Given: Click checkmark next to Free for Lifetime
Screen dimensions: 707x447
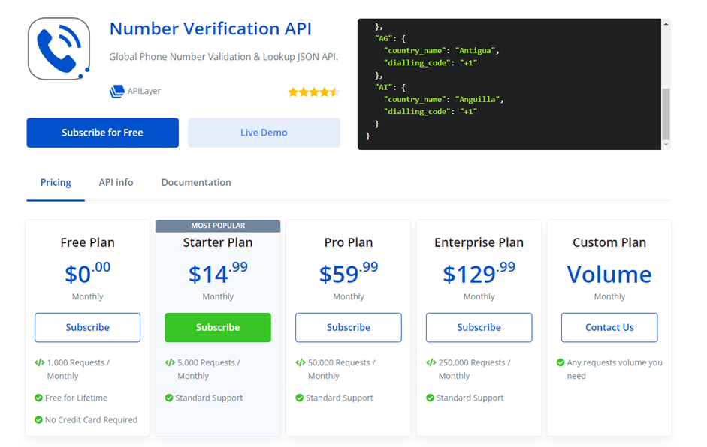Looking at the screenshot, I should 39,397.
